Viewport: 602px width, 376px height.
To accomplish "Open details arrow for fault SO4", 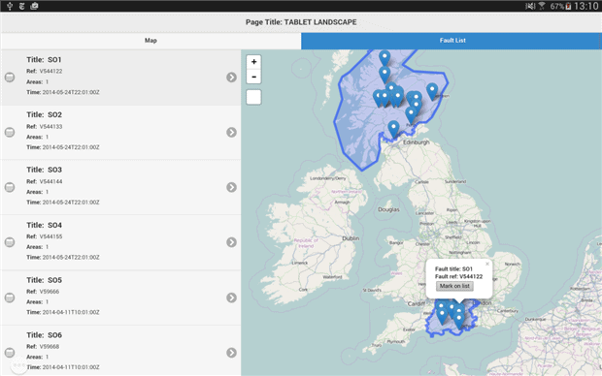I will tap(231, 242).
